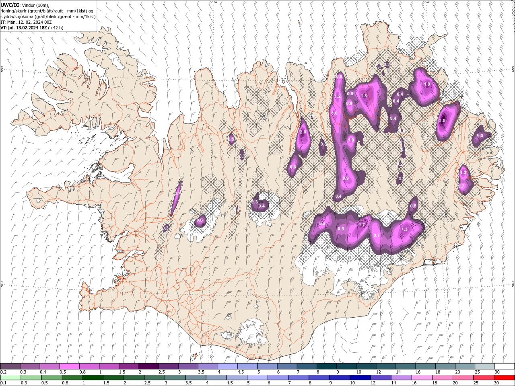
Task: Click the white swatch above label 30
Action: point(504,366)
